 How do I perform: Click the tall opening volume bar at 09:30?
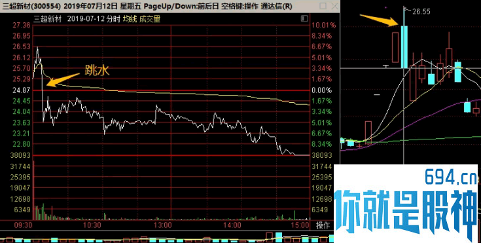tap(33, 190)
